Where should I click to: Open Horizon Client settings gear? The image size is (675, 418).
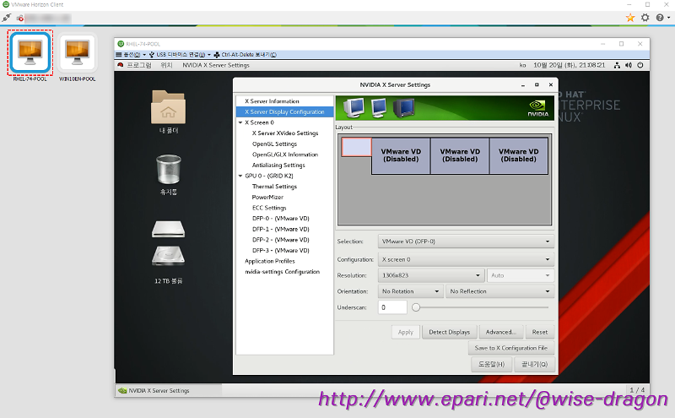pos(645,18)
